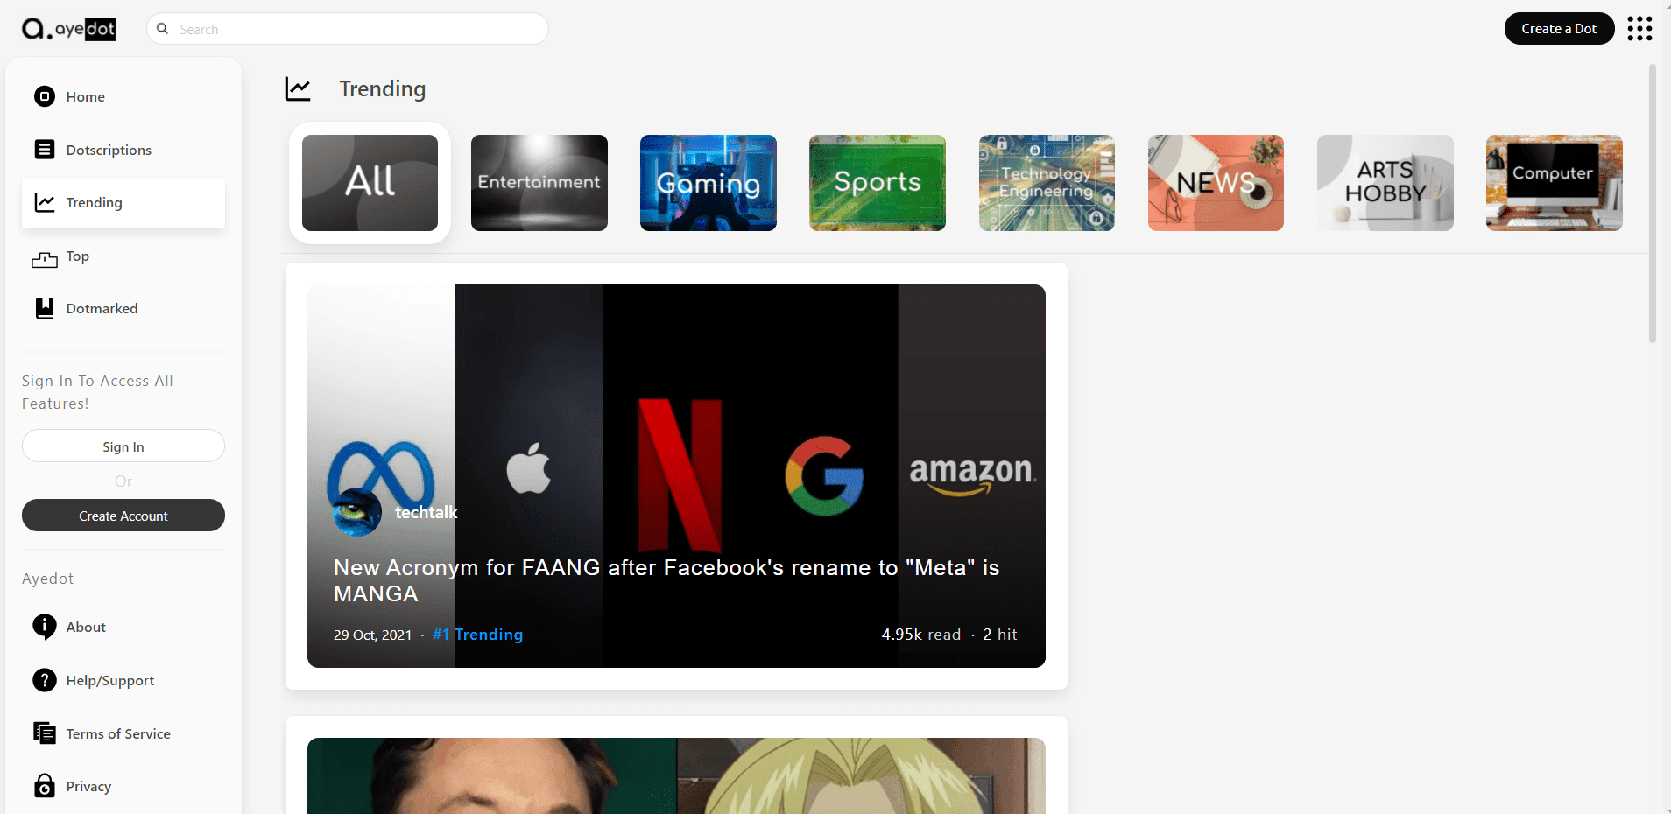This screenshot has height=814, width=1671.
Task: Click the Sign In button
Action: tap(123, 446)
